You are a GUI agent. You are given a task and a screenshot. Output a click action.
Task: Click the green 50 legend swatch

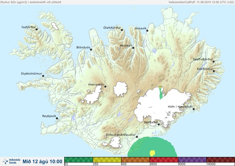tap(79, 160)
